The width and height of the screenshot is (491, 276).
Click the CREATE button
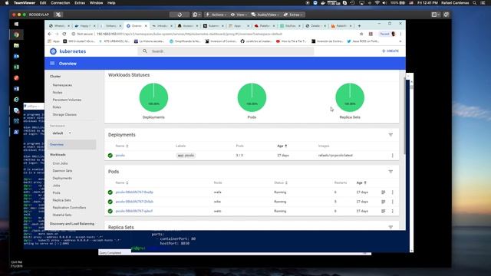[390, 51]
